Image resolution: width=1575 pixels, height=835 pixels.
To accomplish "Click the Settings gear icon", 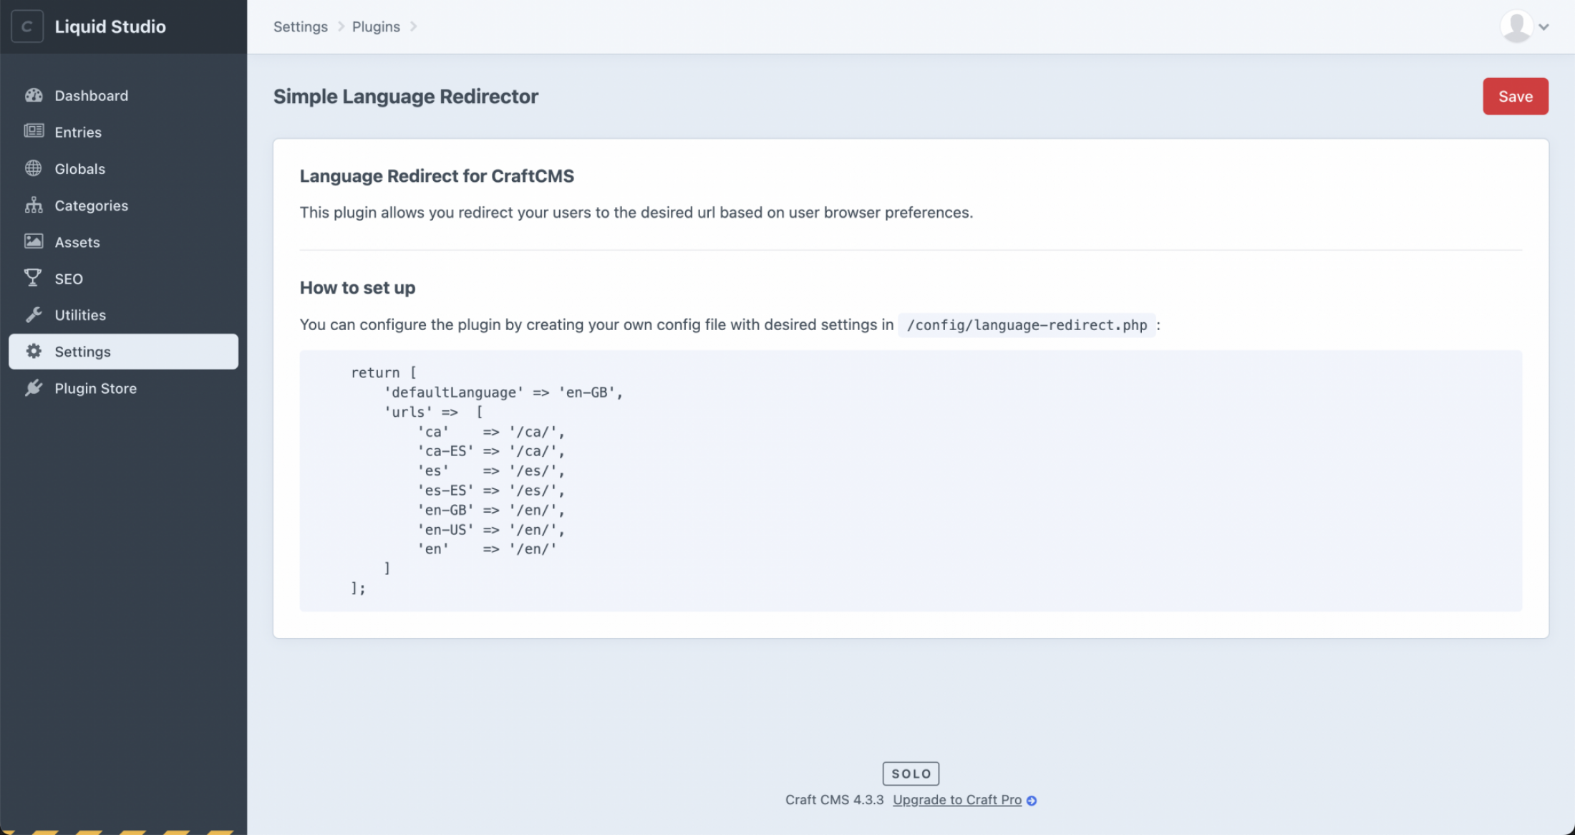I will pos(34,351).
